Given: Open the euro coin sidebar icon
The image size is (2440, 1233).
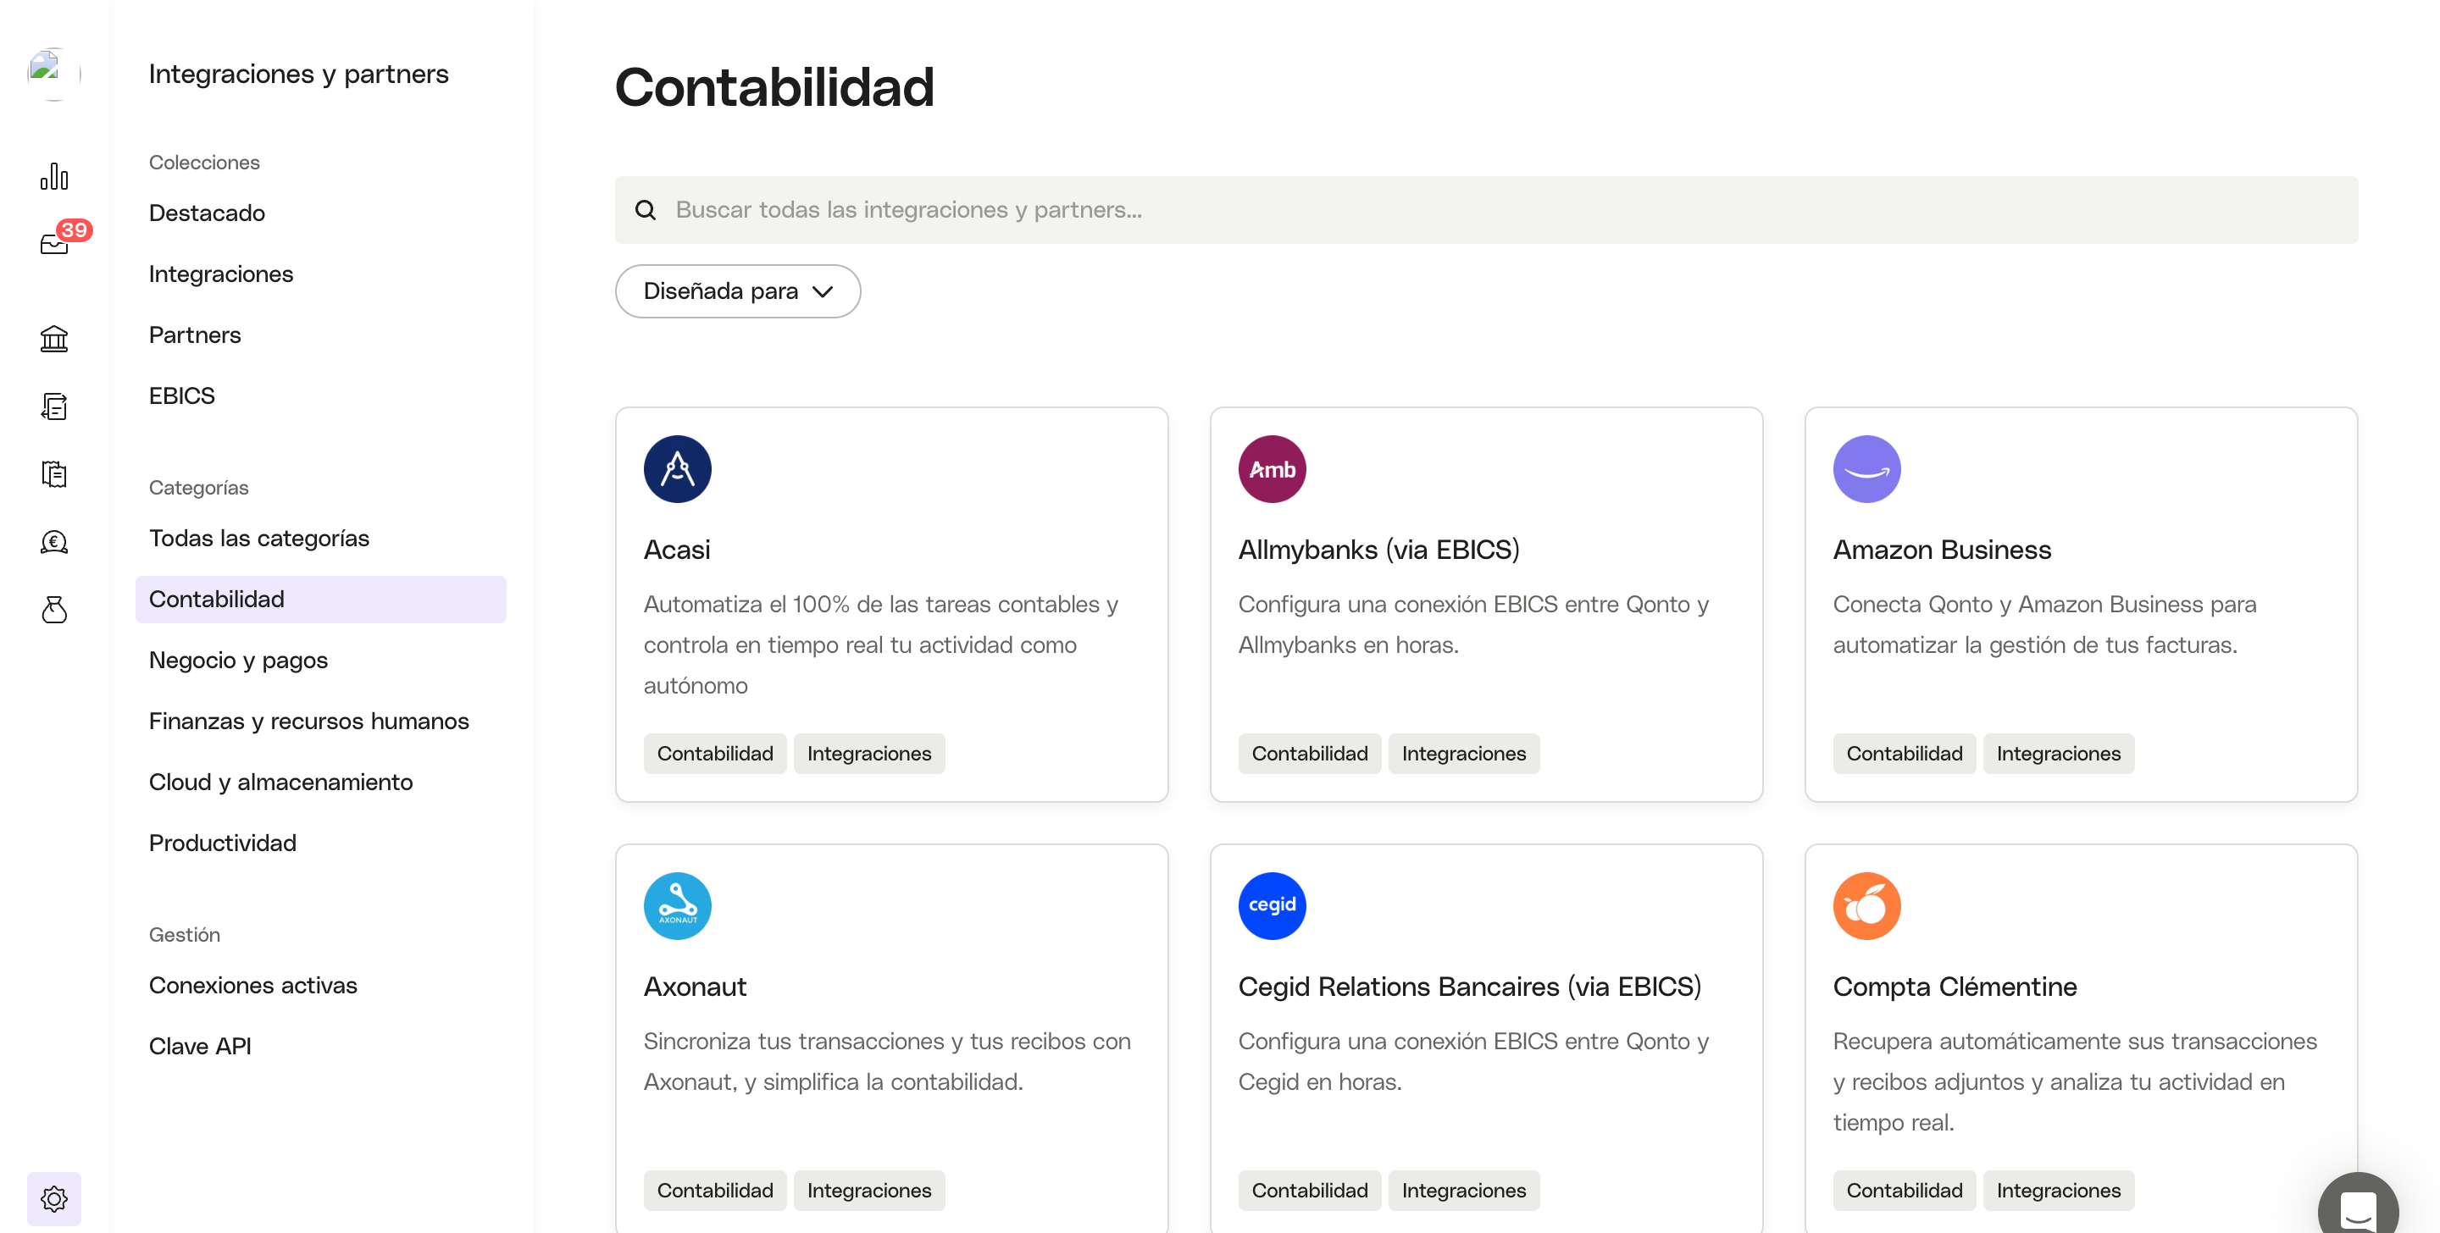Looking at the screenshot, I should pyautogui.click(x=54, y=542).
